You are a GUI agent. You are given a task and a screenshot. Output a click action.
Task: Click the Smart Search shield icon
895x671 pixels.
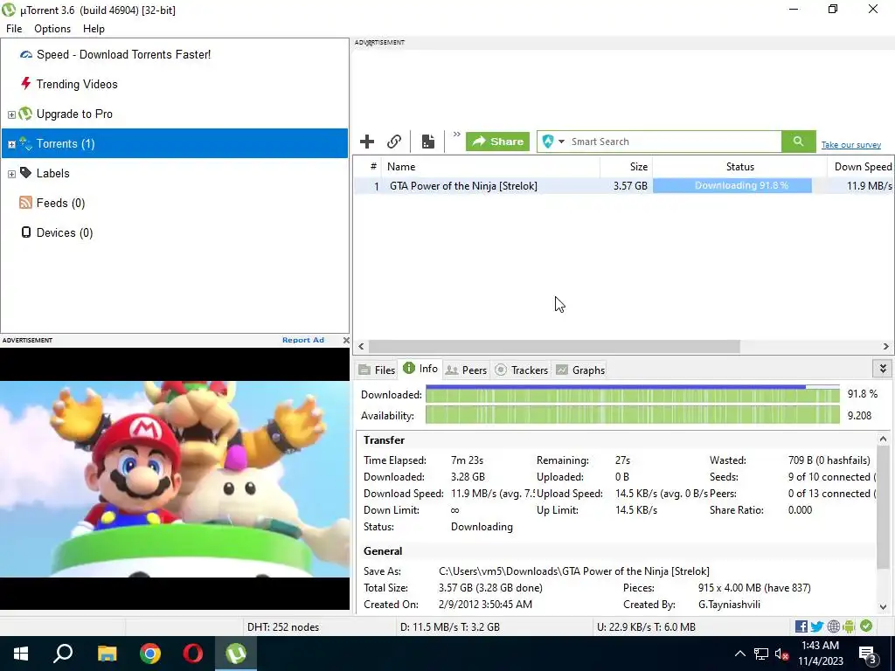(x=548, y=142)
